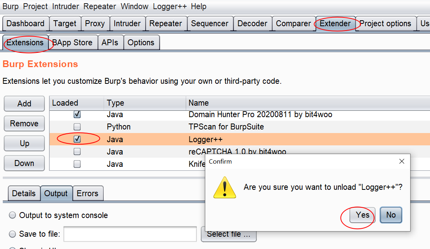This screenshot has width=430, height=249.
Task: Switch to the Decoder tab
Action: point(252,23)
